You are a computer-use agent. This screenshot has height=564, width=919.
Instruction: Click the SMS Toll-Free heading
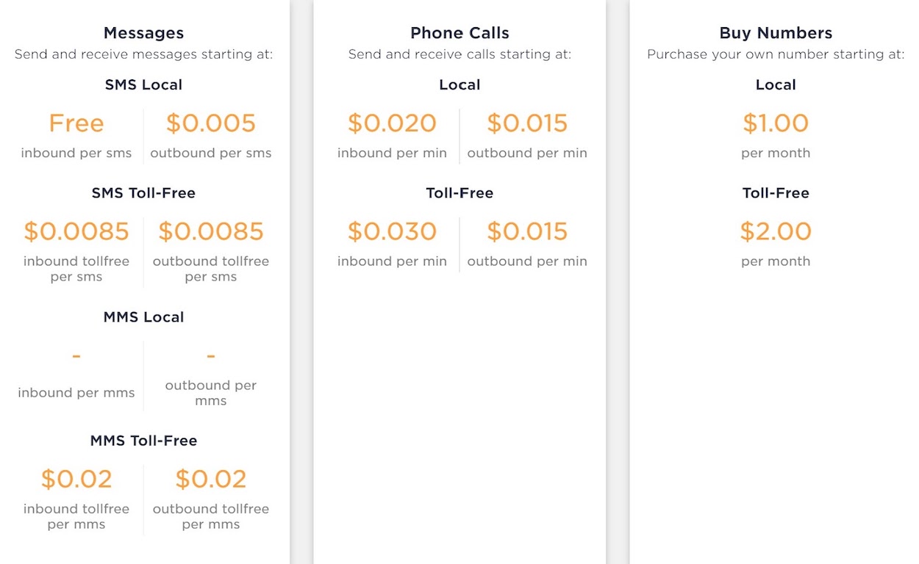143,193
